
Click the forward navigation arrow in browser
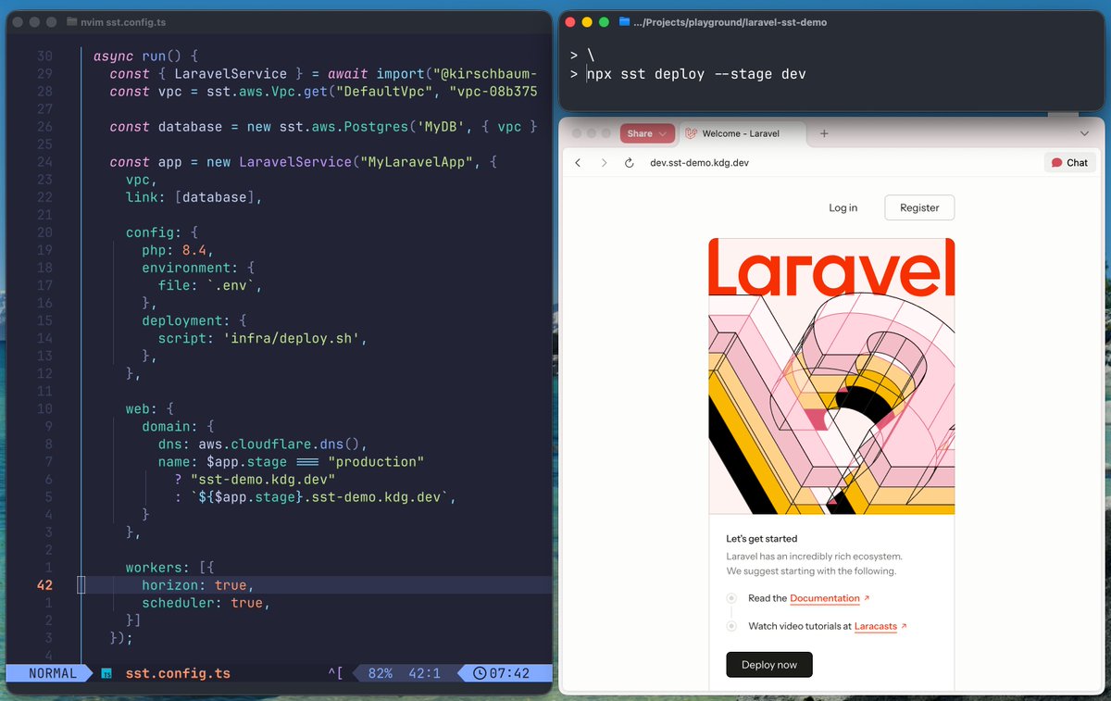point(604,163)
